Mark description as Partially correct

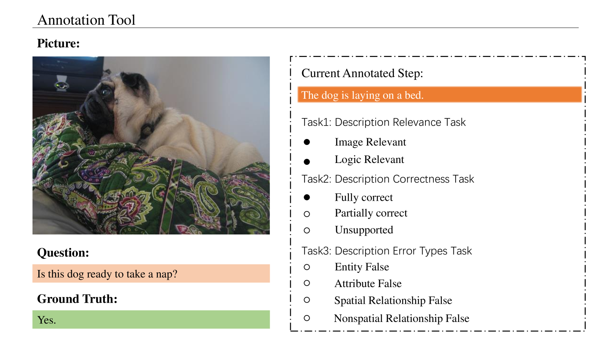click(307, 214)
